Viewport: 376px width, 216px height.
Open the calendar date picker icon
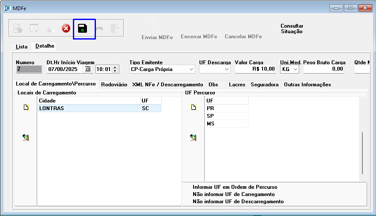pos(87,69)
